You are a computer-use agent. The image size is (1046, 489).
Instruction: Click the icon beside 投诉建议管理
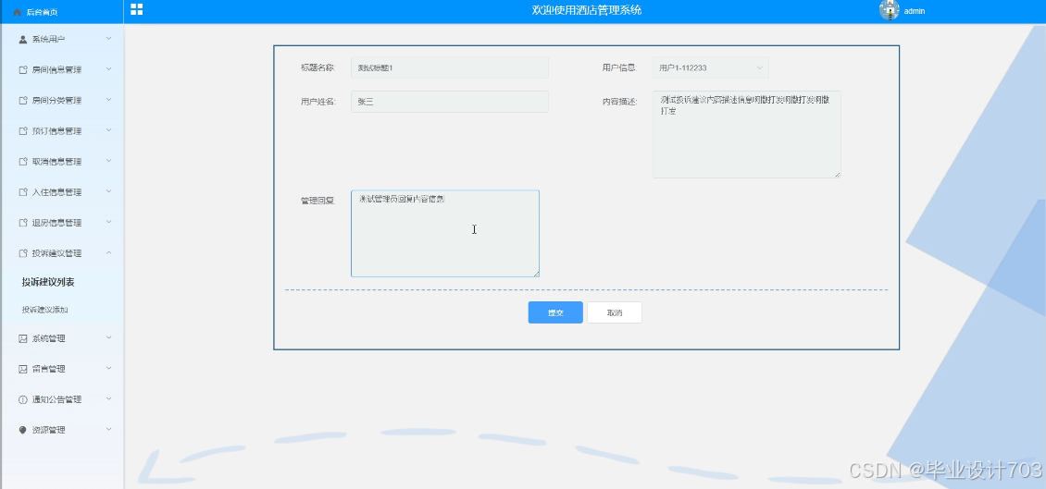click(x=23, y=254)
